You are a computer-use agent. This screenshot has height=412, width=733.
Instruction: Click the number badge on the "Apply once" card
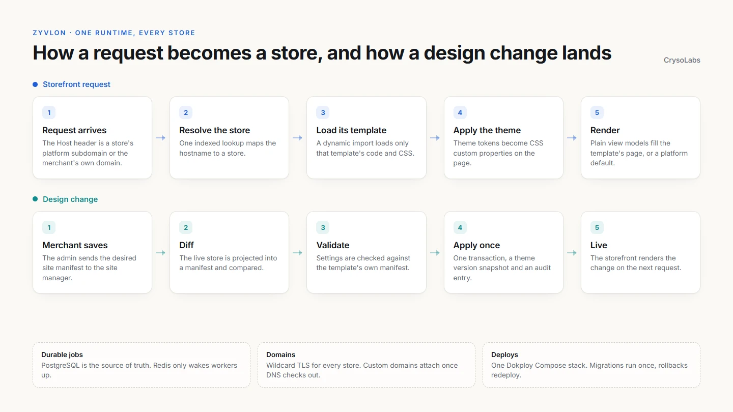tap(460, 227)
